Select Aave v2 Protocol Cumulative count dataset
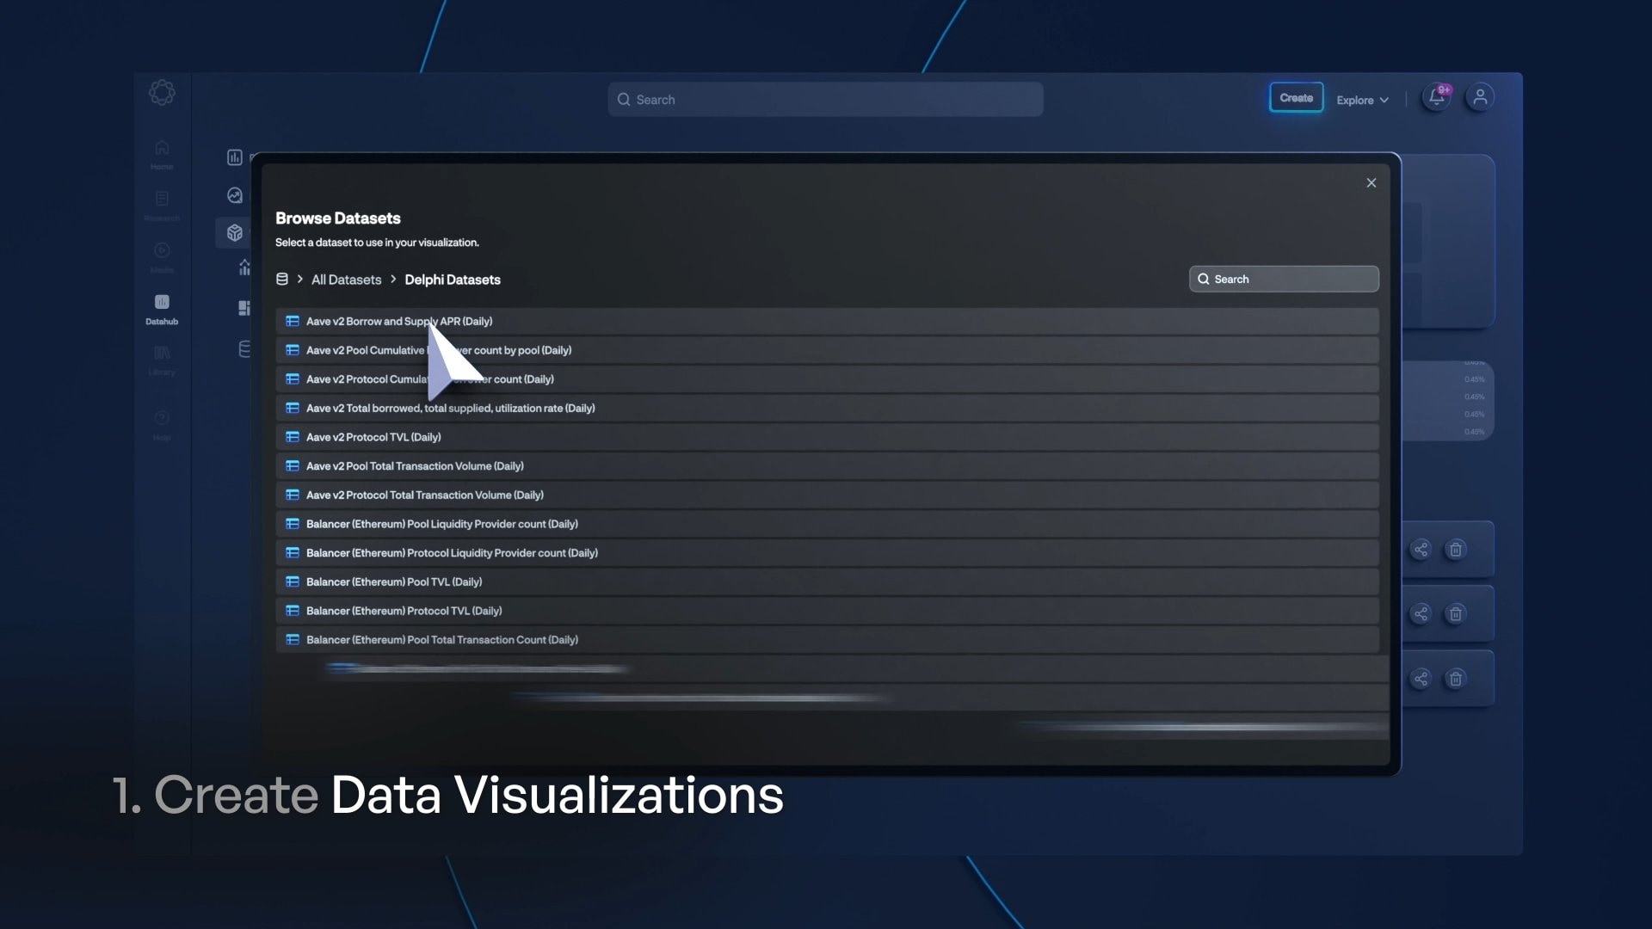1652x929 pixels. pyautogui.click(x=827, y=379)
